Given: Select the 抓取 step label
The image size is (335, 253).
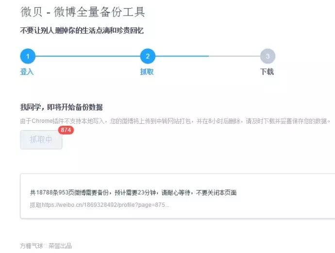Looking at the screenshot, I should click(147, 71).
